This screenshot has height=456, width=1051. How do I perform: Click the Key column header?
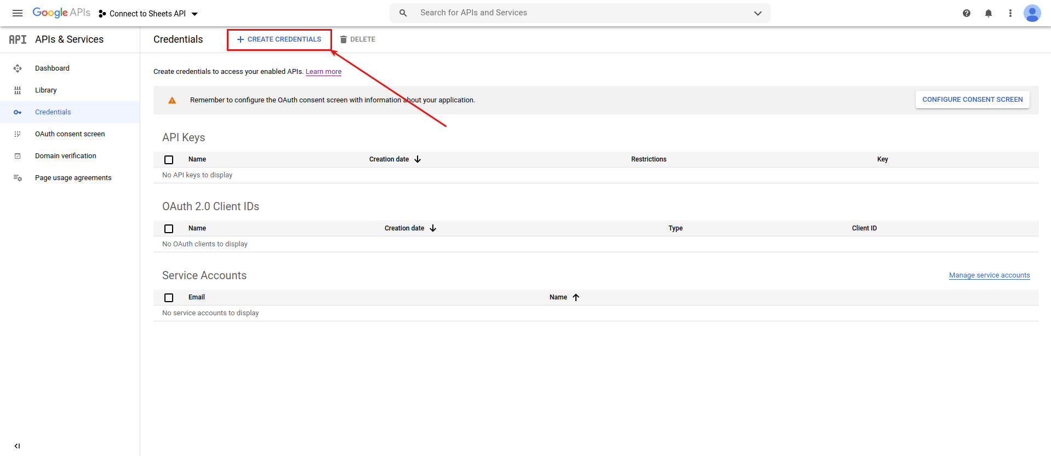tap(882, 159)
